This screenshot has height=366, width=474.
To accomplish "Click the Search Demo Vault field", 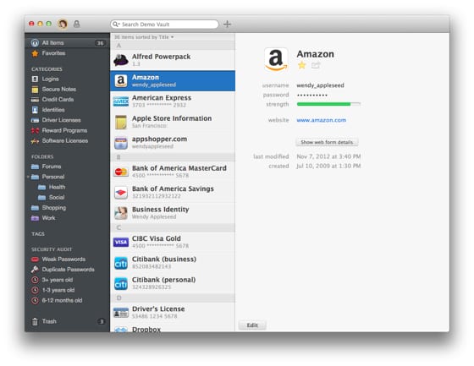I will [165, 25].
